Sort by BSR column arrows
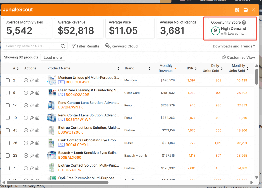 [x=196, y=68]
